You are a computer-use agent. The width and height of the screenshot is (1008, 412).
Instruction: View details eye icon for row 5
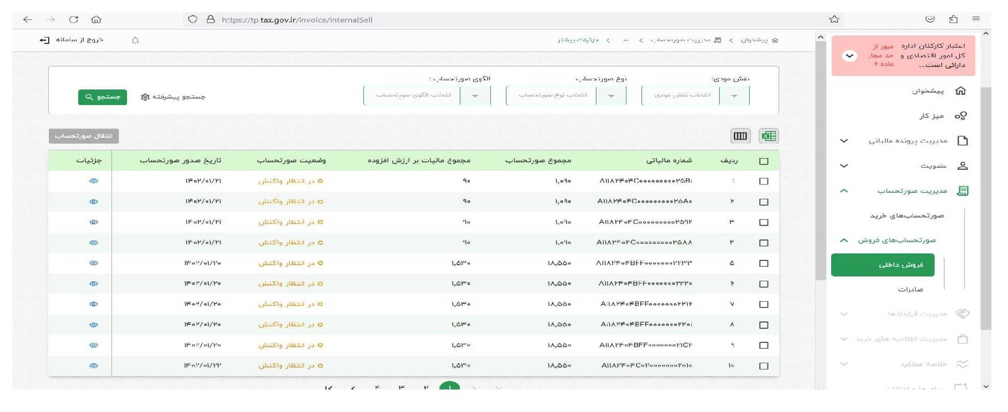tap(94, 263)
